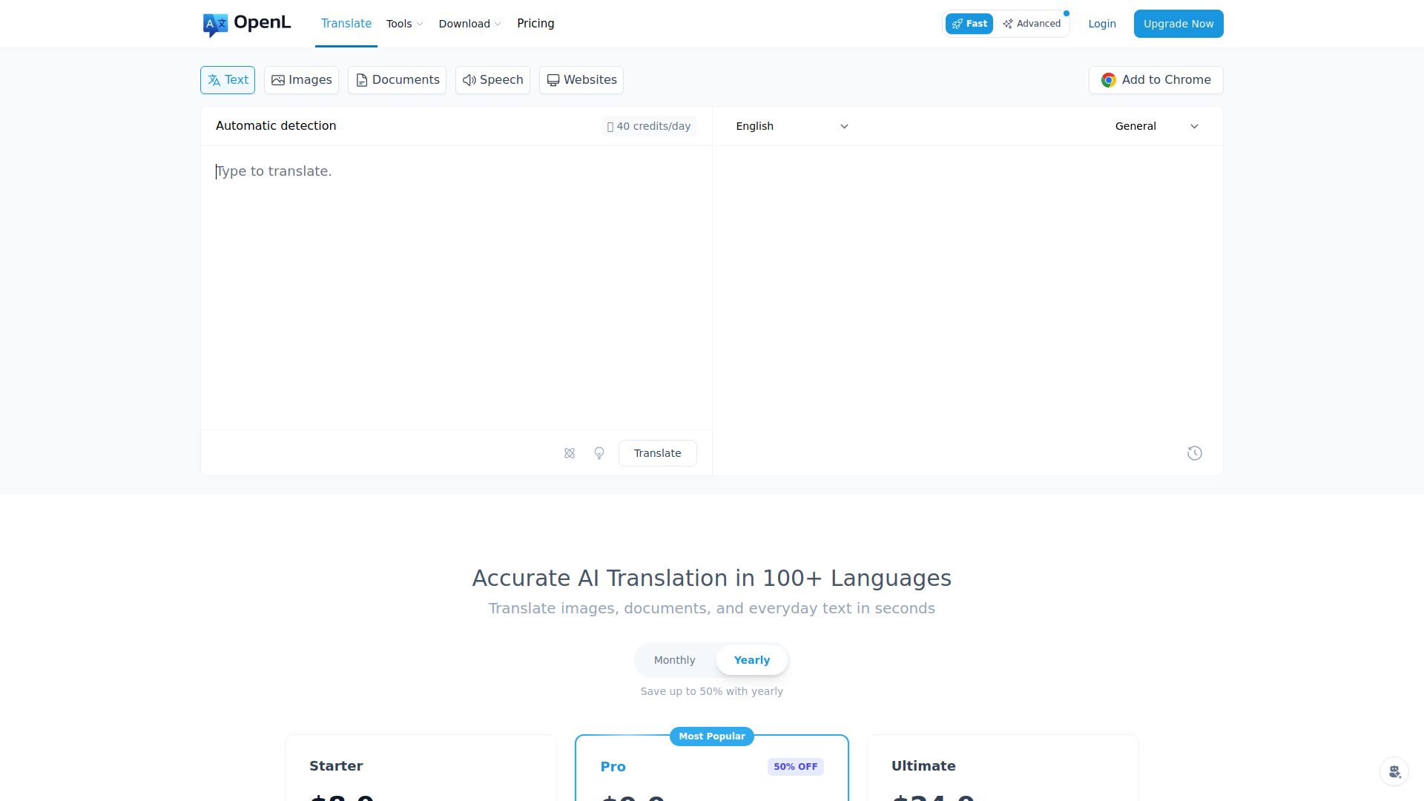
Task: Select the Speech translation tab
Action: 492,80
